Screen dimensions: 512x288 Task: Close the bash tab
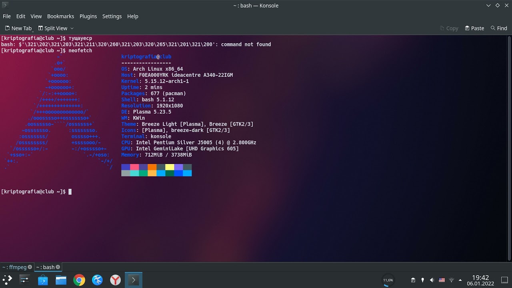[x=58, y=267]
